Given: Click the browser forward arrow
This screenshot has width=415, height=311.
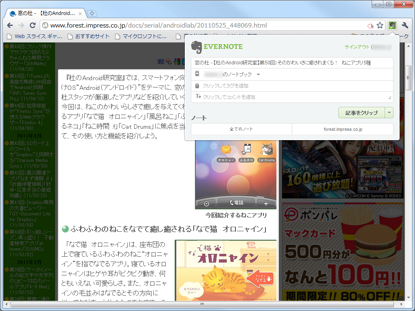Looking at the screenshot, I should point(21,25).
